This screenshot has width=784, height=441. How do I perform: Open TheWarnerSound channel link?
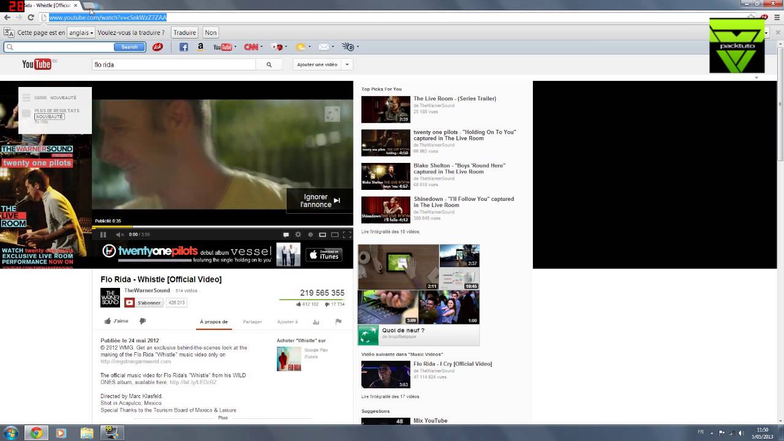click(x=147, y=290)
